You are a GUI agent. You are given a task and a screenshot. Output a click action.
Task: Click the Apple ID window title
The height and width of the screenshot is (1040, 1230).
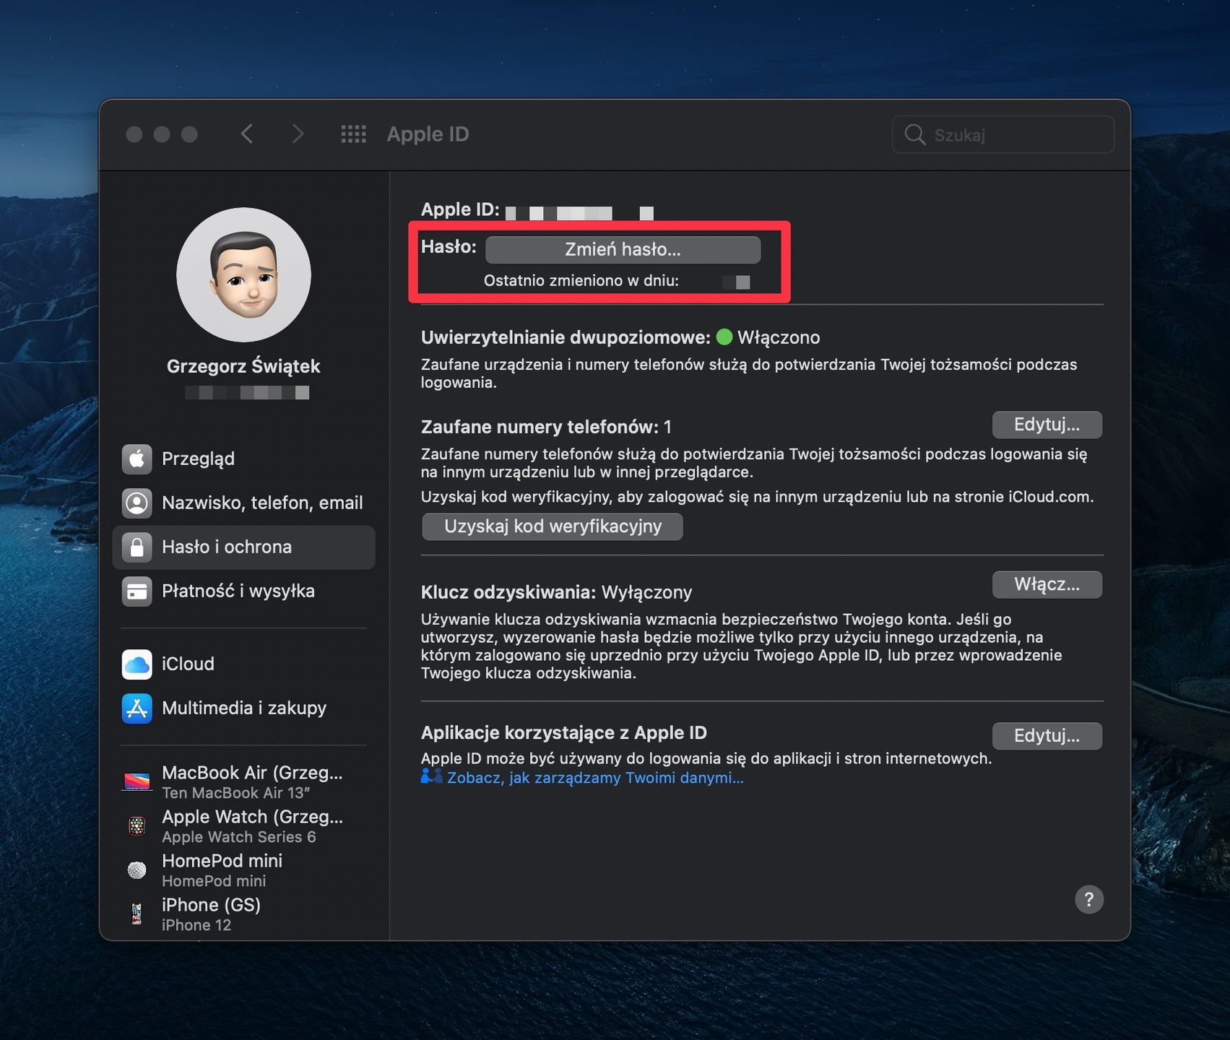point(428,134)
